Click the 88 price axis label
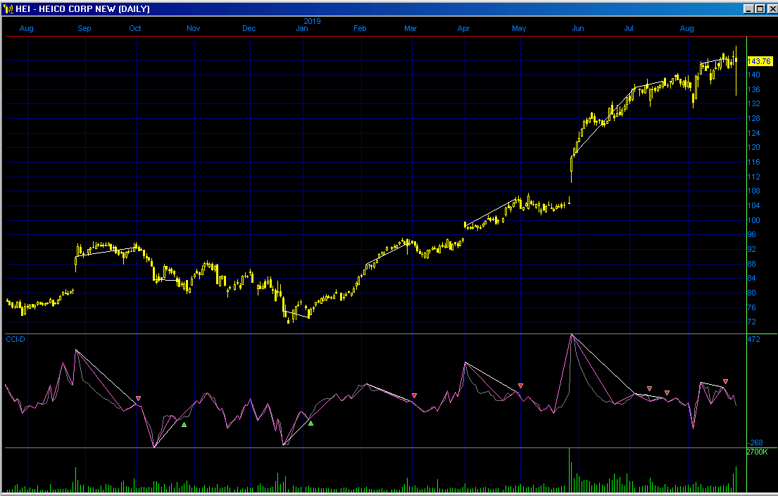The height and width of the screenshot is (496, 778). 752,264
